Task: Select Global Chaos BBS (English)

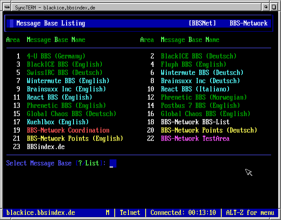Action: [x=205, y=114]
